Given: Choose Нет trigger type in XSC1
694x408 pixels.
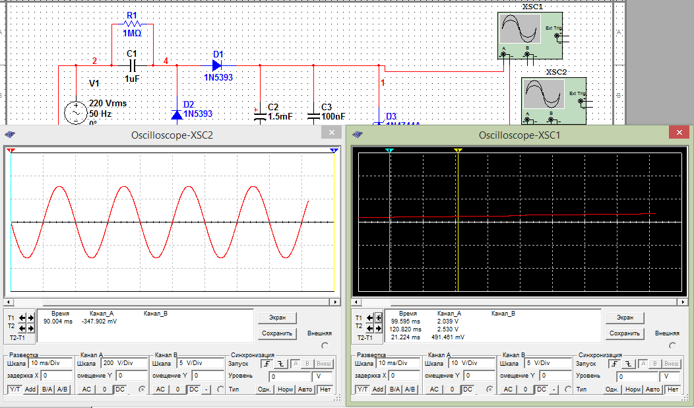Looking at the screenshot, I should (x=673, y=390).
